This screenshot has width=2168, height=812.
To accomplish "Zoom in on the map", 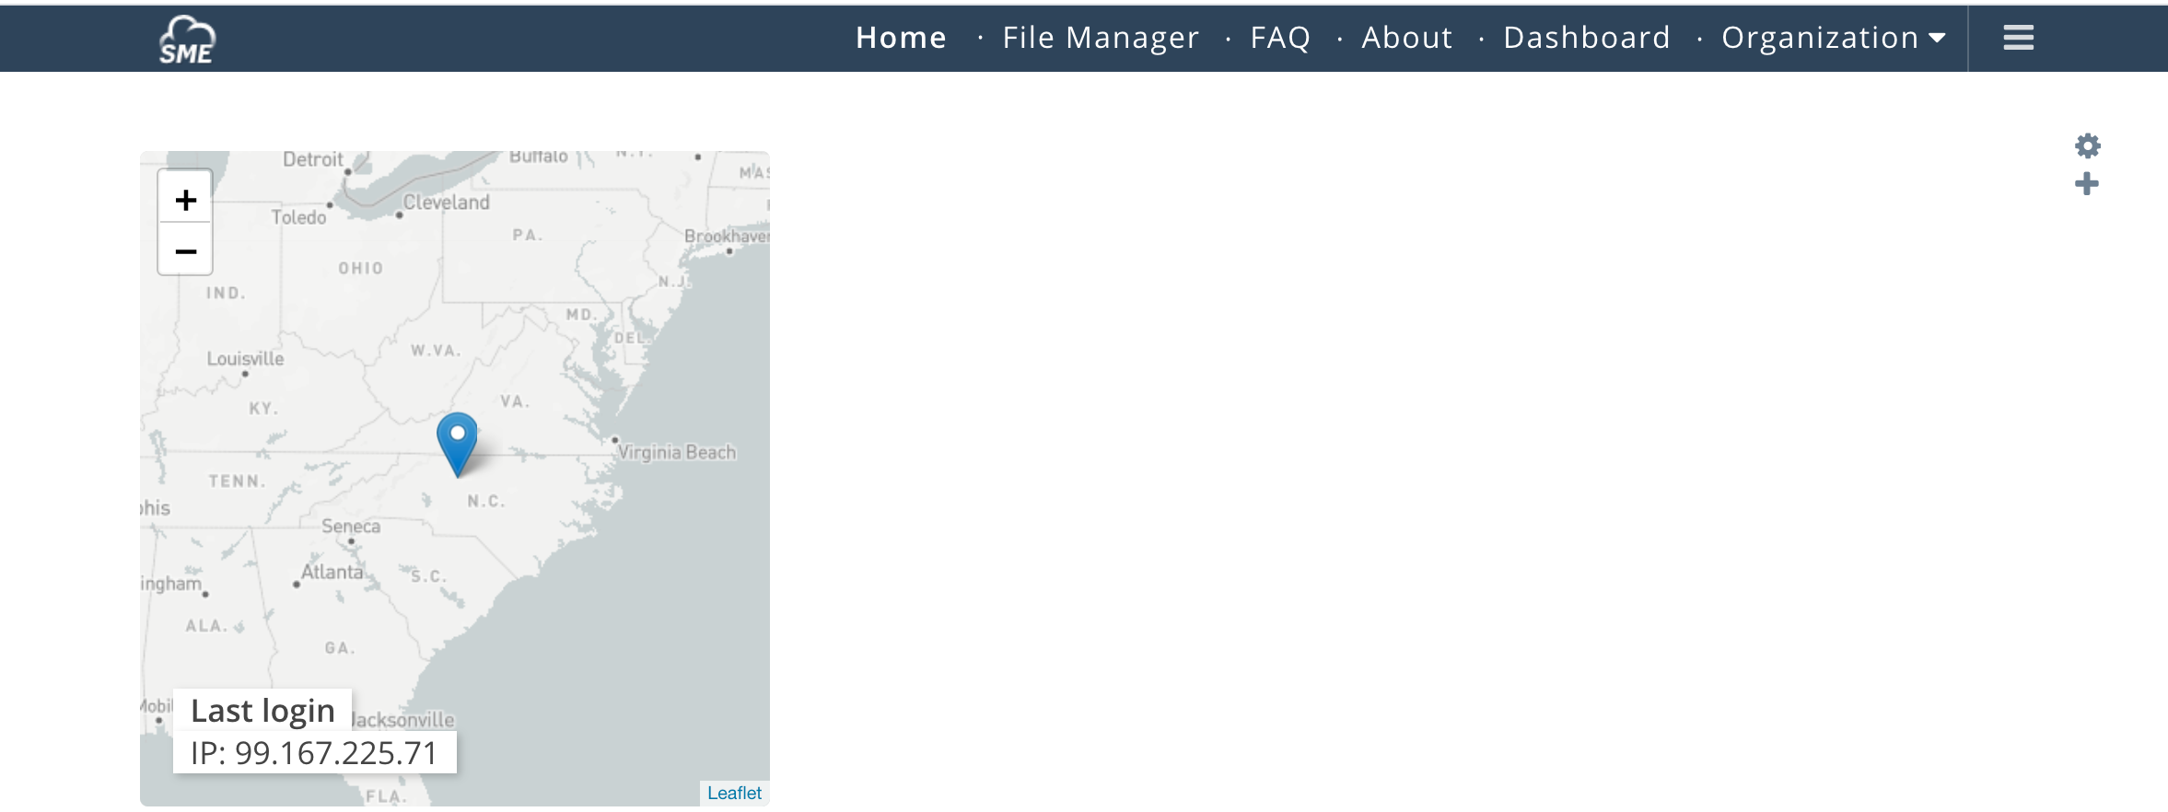I will coord(186,199).
